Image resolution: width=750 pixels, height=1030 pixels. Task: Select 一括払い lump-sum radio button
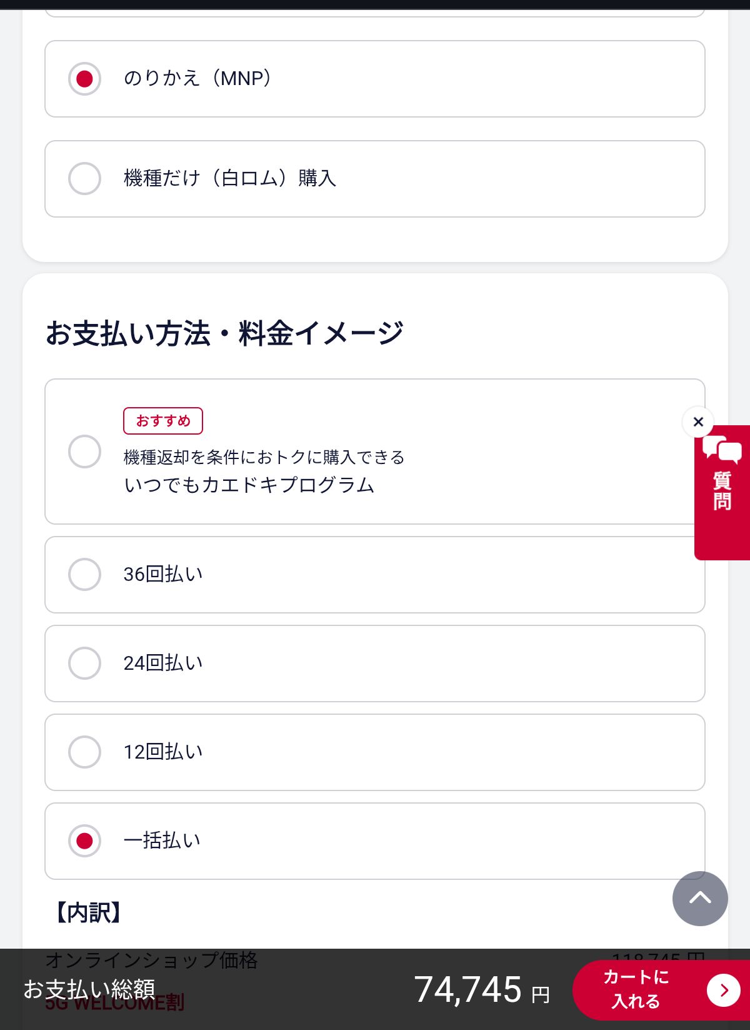click(84, 841)
